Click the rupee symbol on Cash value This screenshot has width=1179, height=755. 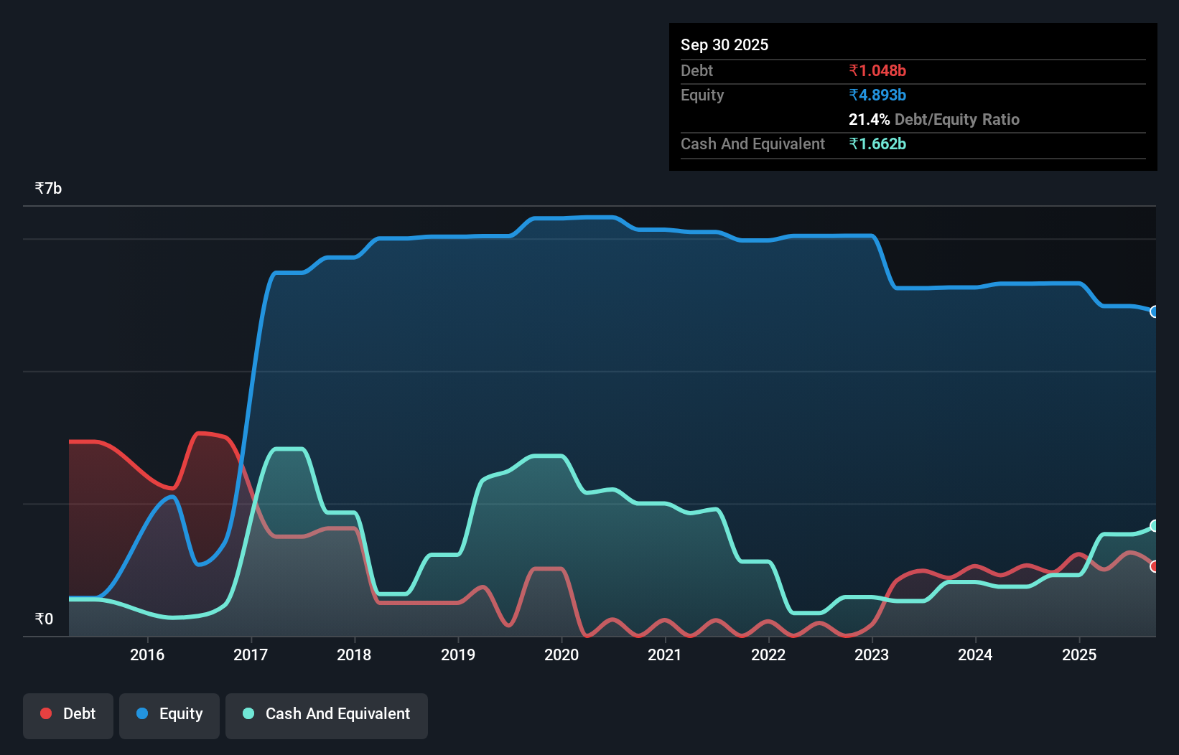[854, 144]
